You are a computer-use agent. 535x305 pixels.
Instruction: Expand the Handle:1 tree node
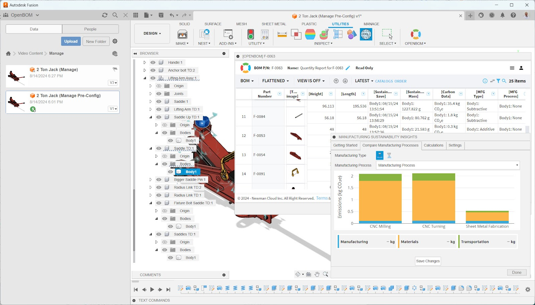point(144,63)
